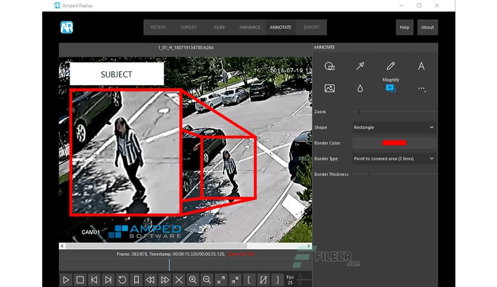Click the scrollbar right arrow

309,246
